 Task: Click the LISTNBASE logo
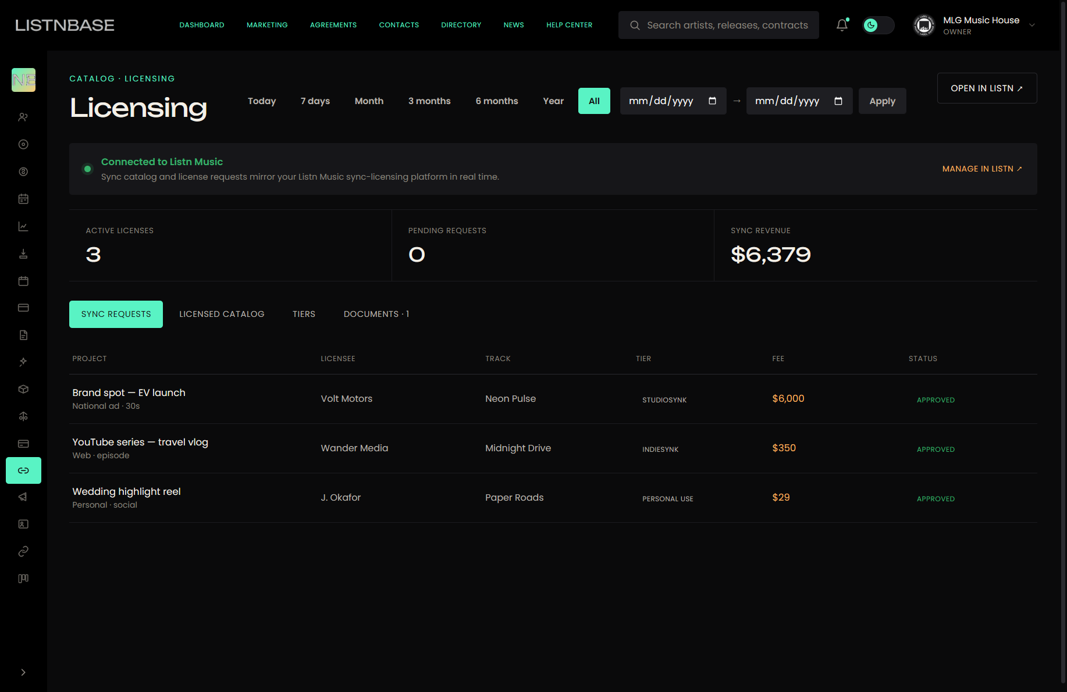click(65, 25)
